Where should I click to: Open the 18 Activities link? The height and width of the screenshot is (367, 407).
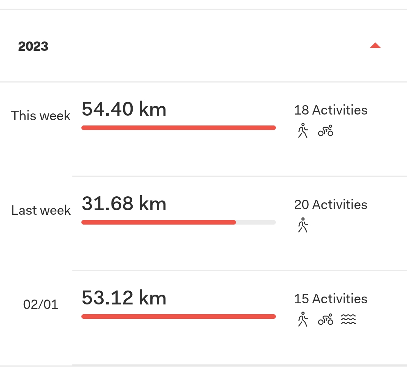tap(331, 110)
